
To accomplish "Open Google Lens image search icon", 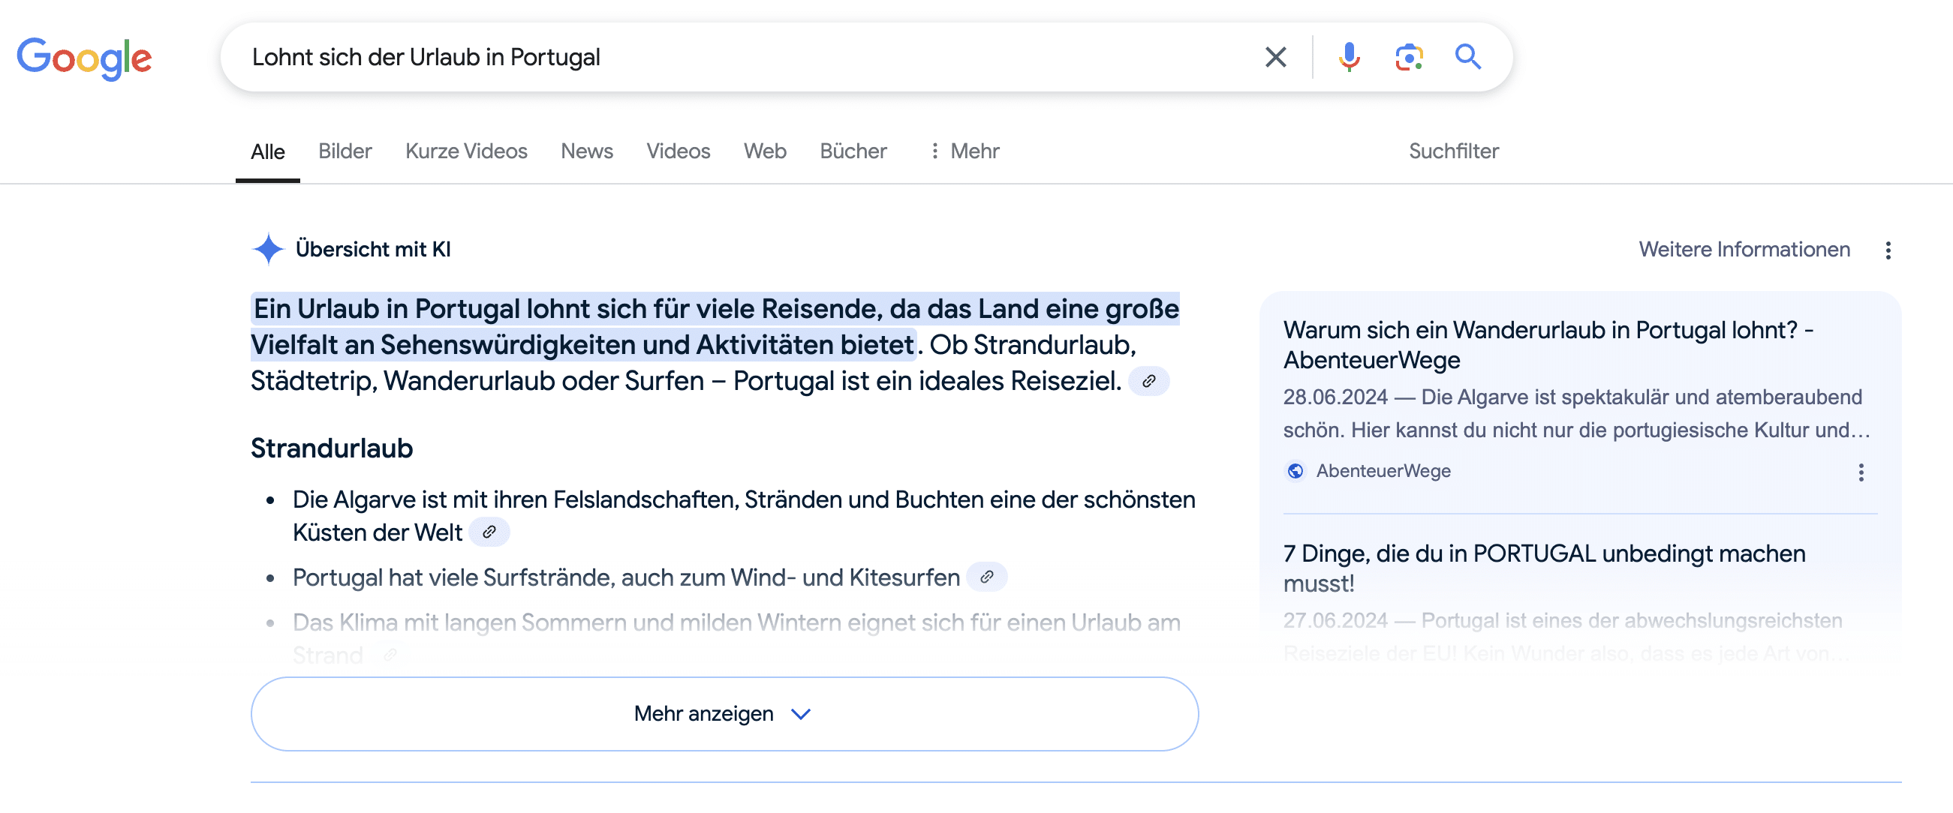I will point(1409,57).
